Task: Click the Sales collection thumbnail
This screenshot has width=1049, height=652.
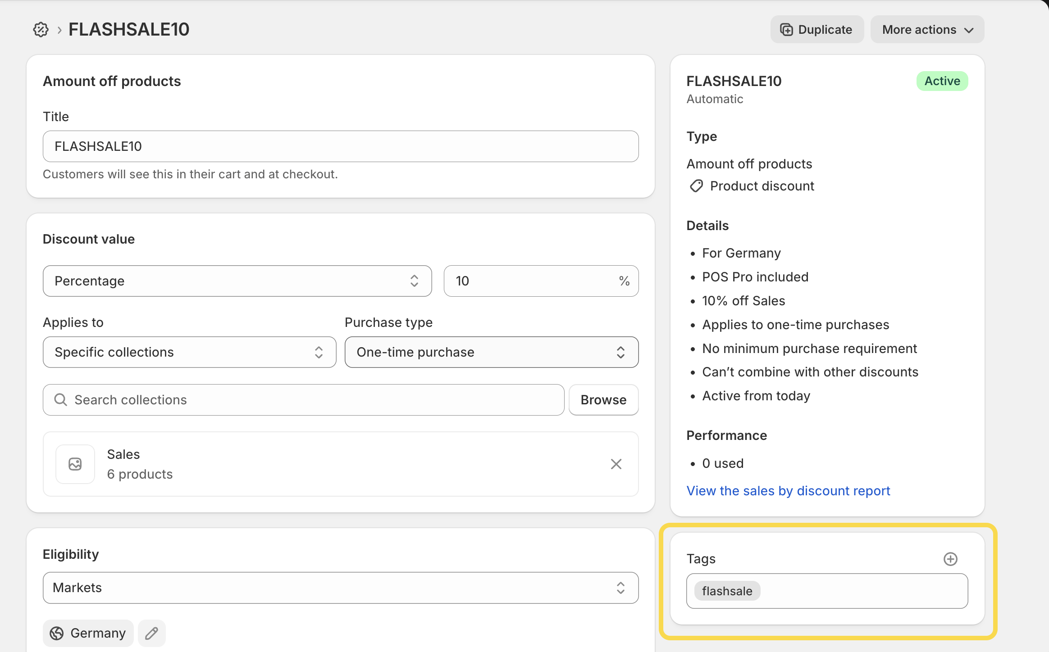Action: 75,464
